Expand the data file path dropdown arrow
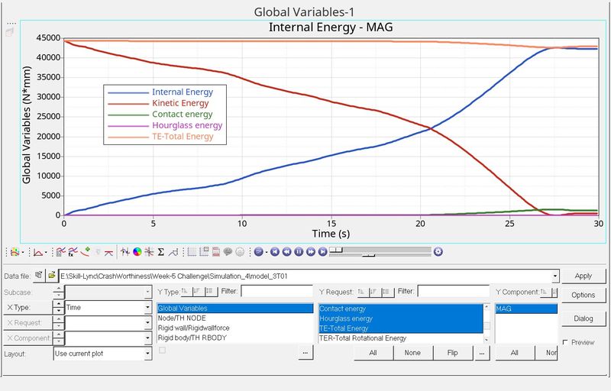611x391 pixels. [556, 276]
